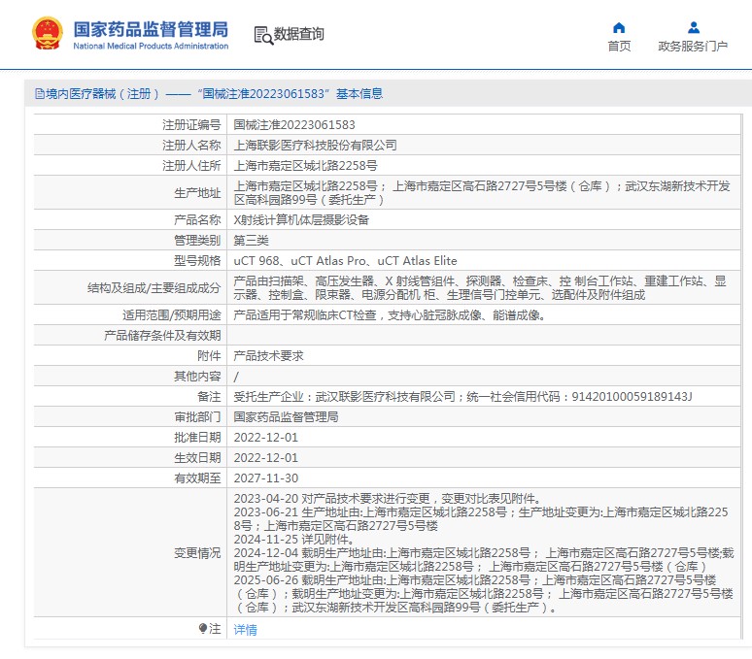
Task: Click the 有效期至 row label
Action: (197, 478)
